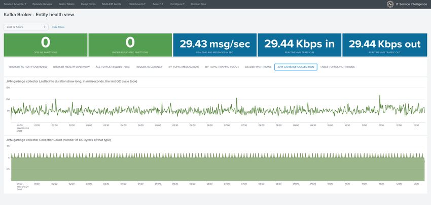The image size is (431, 205).
Task: Switch to Leader Partitions tab
Action: click(x=258, y=67)
